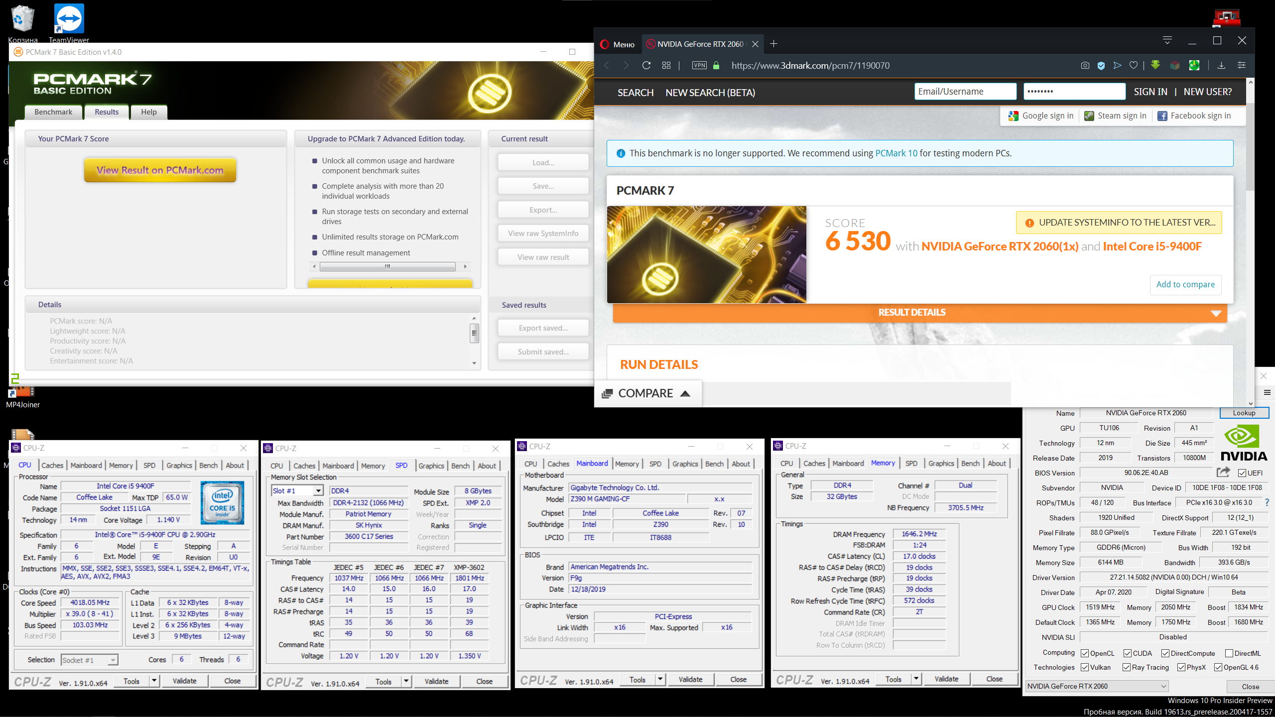Click the Email/Username input field
Viewport: 1275px width, 717px height.
point(965,92)
